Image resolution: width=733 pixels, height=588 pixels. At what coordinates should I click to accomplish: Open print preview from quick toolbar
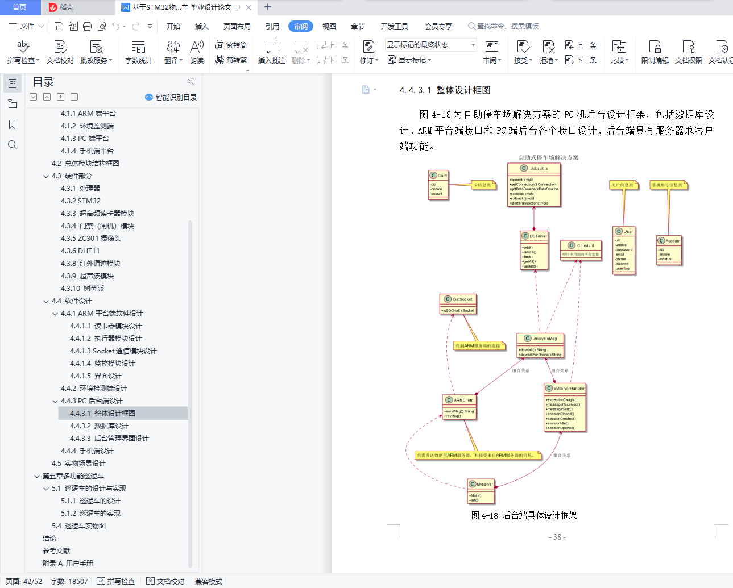(102, 26)
